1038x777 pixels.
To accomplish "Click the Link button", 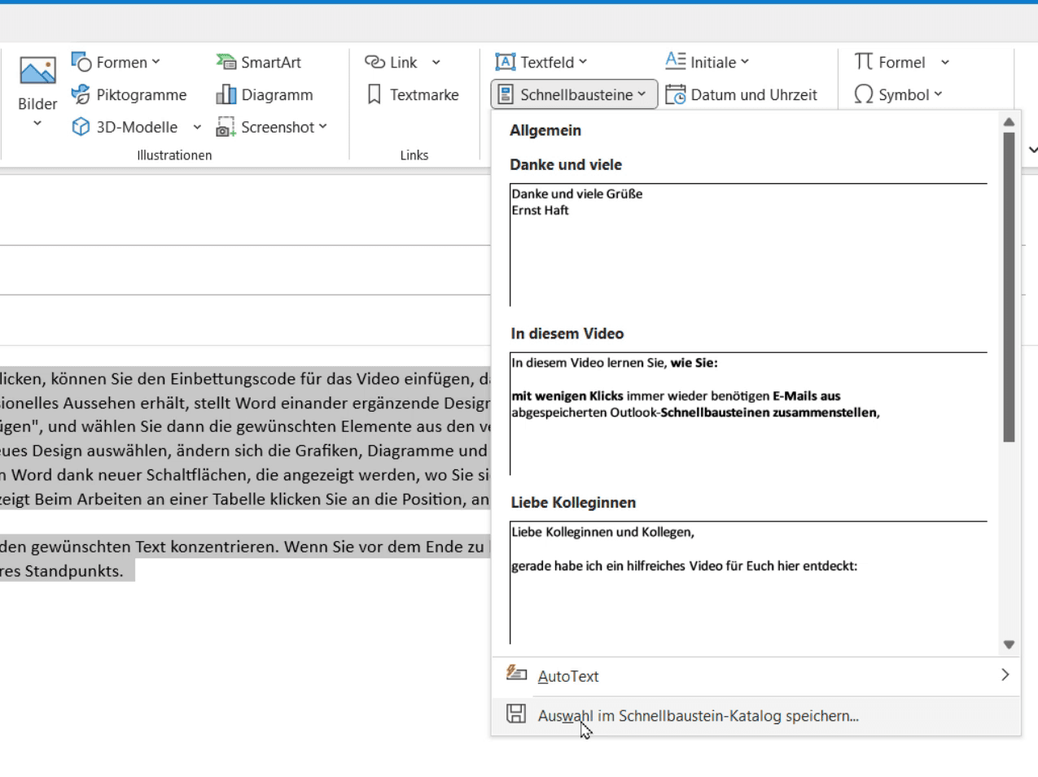I will coord(391,63).
